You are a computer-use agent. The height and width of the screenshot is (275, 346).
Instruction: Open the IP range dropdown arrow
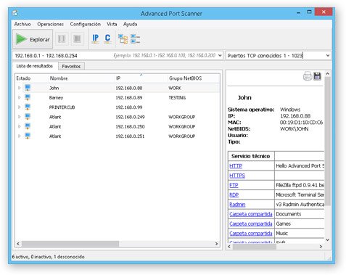pyautogui.click(x=220, y=55)
